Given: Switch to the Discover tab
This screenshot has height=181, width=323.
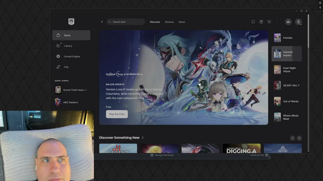Looking at the screenshot, I should coord(155,22).
